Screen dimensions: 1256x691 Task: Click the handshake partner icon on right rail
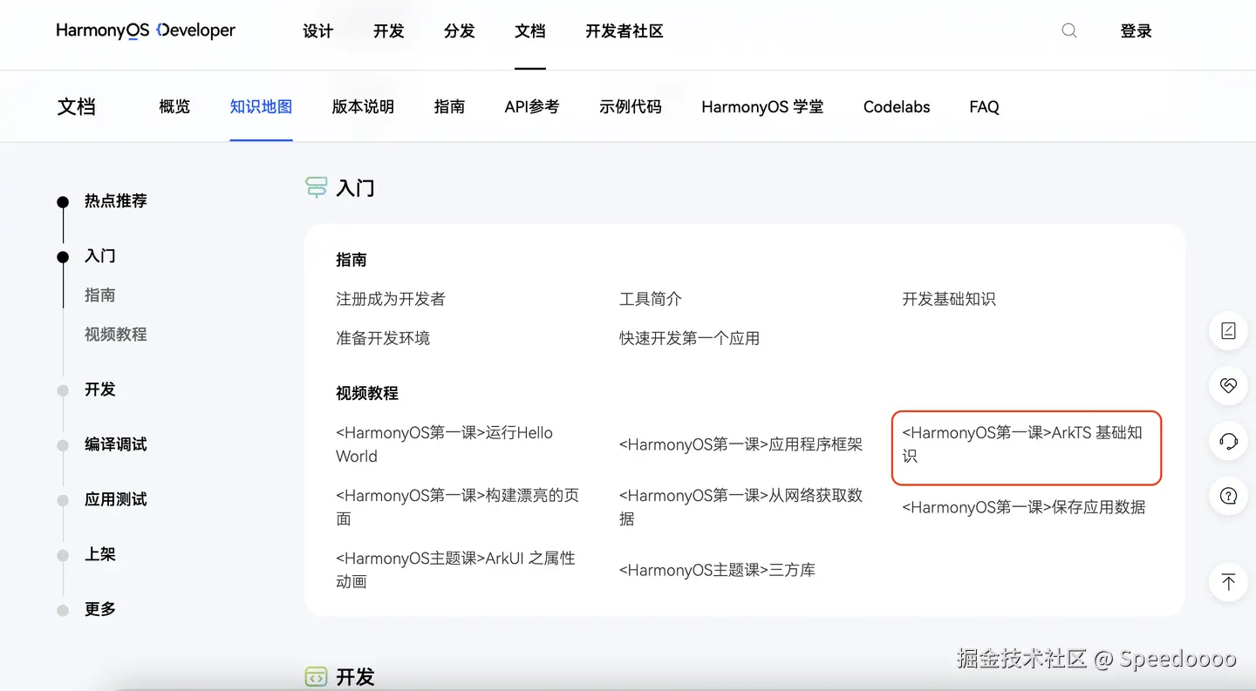click(x=1228, y=385)
